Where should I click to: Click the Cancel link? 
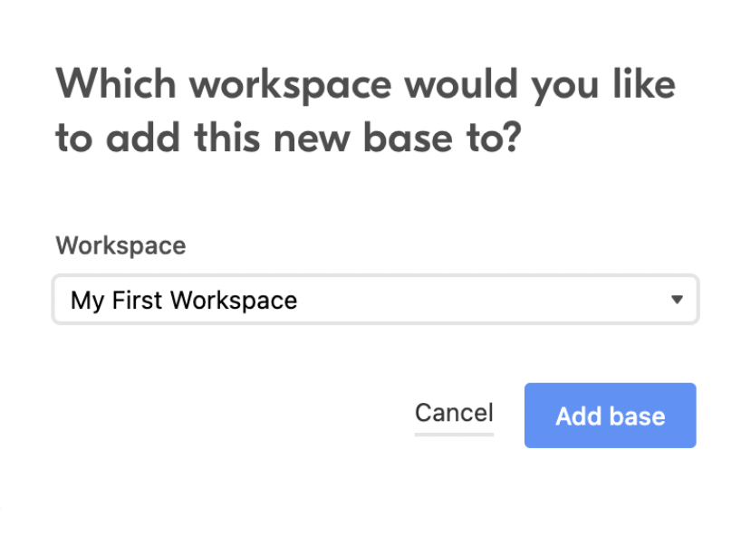click(454, 413)
